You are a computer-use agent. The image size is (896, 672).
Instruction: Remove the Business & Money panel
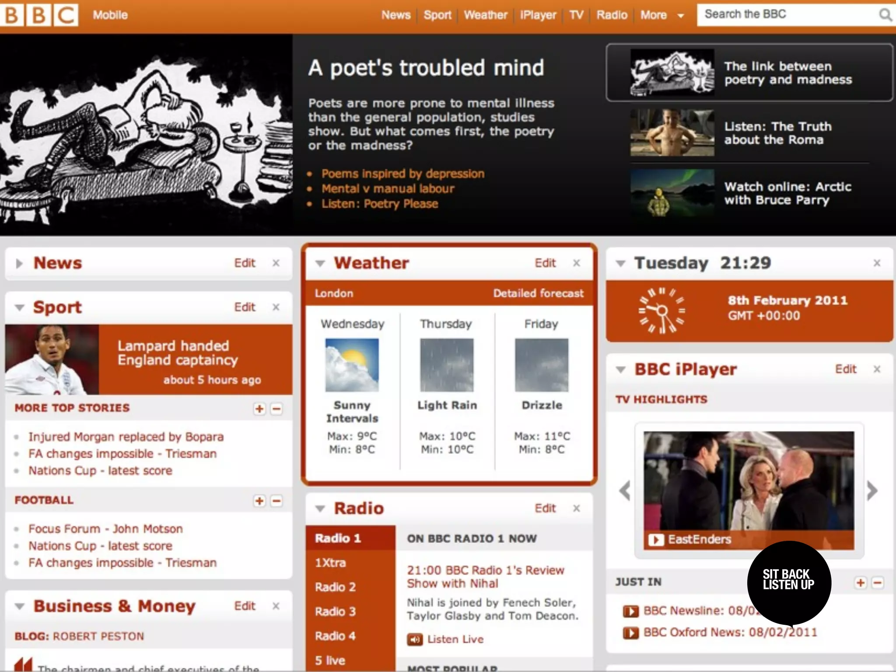tap(276, 606)
